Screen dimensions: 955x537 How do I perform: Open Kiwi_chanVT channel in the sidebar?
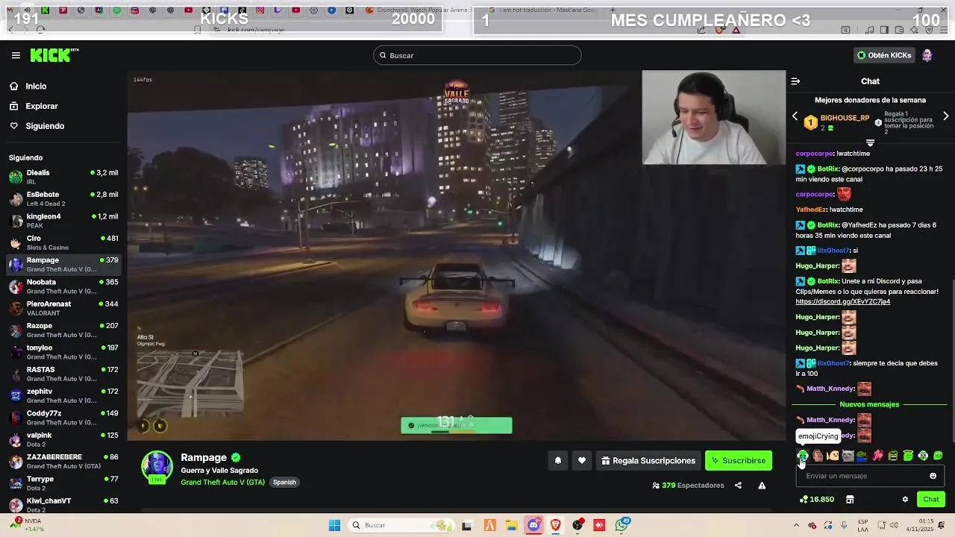[x=63, y=505]
